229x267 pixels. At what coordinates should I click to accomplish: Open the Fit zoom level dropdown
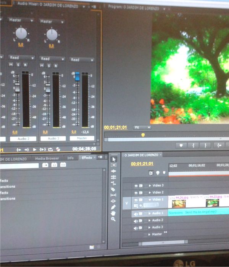[142, 127]
